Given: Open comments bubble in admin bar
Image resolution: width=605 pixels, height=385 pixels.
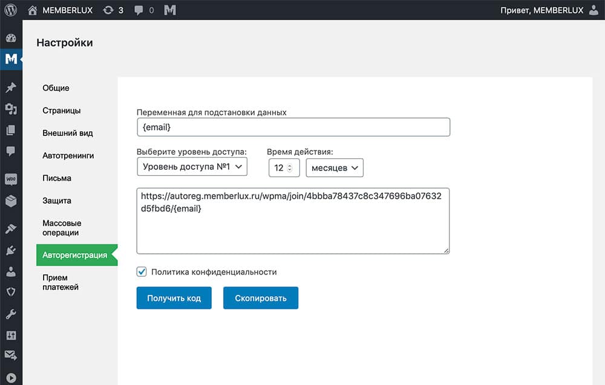Looking at the screenshot, I should click(143, 10).
